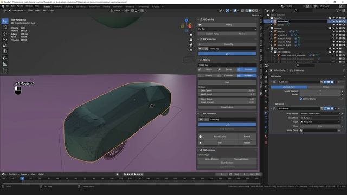Select the Rotate tool
347x195 pixels.
[5, 40]
